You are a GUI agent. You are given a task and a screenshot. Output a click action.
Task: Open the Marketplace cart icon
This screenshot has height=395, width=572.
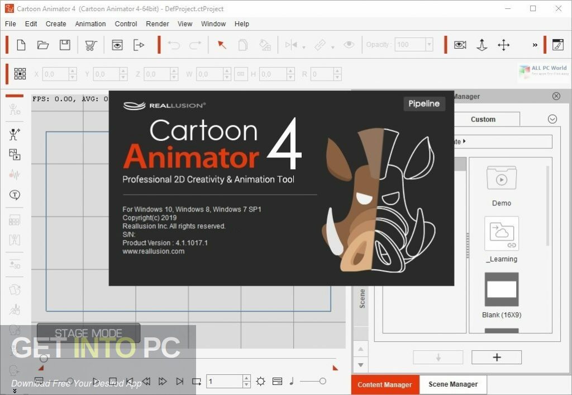pyautogui.click(x=90, y=45)
